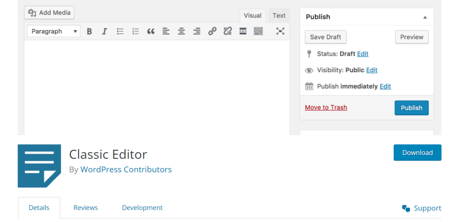Screen dimensions: 449x222
Task: Click the publish calendar icon
Action: [309, 86]
